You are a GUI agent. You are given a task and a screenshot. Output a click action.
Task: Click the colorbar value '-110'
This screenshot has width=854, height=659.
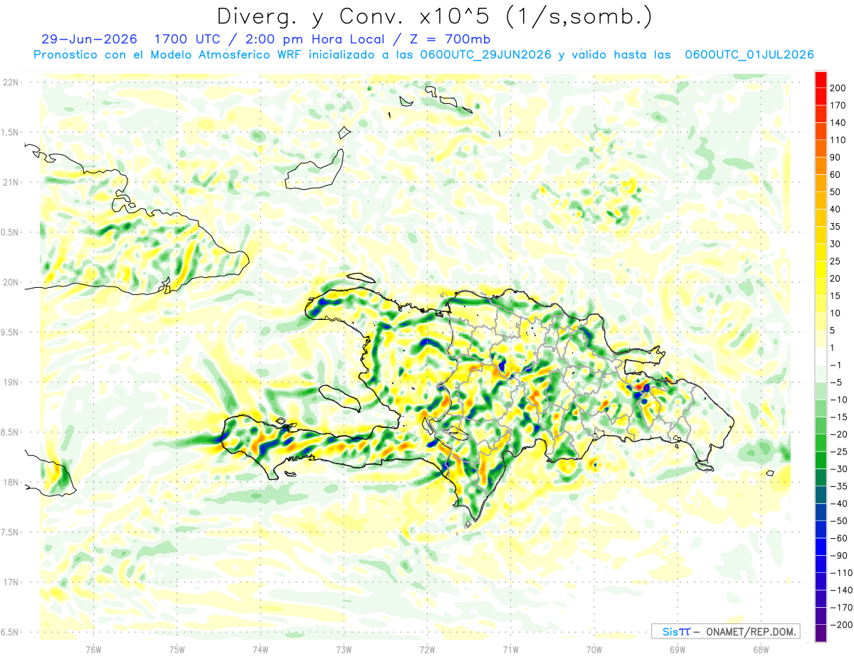point(842,574)
